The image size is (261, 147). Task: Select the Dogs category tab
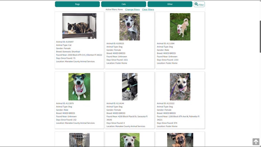click(77, 4)
